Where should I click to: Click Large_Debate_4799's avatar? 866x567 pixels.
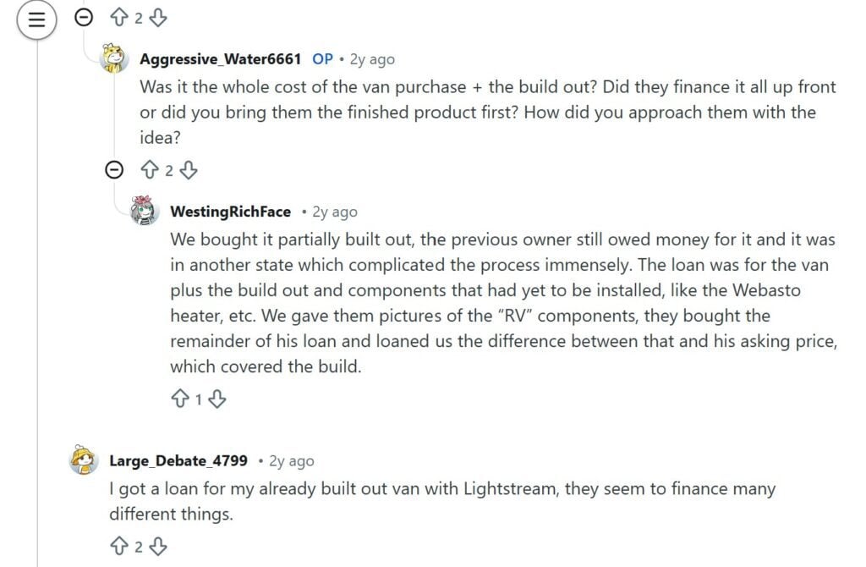coord(83,461)
